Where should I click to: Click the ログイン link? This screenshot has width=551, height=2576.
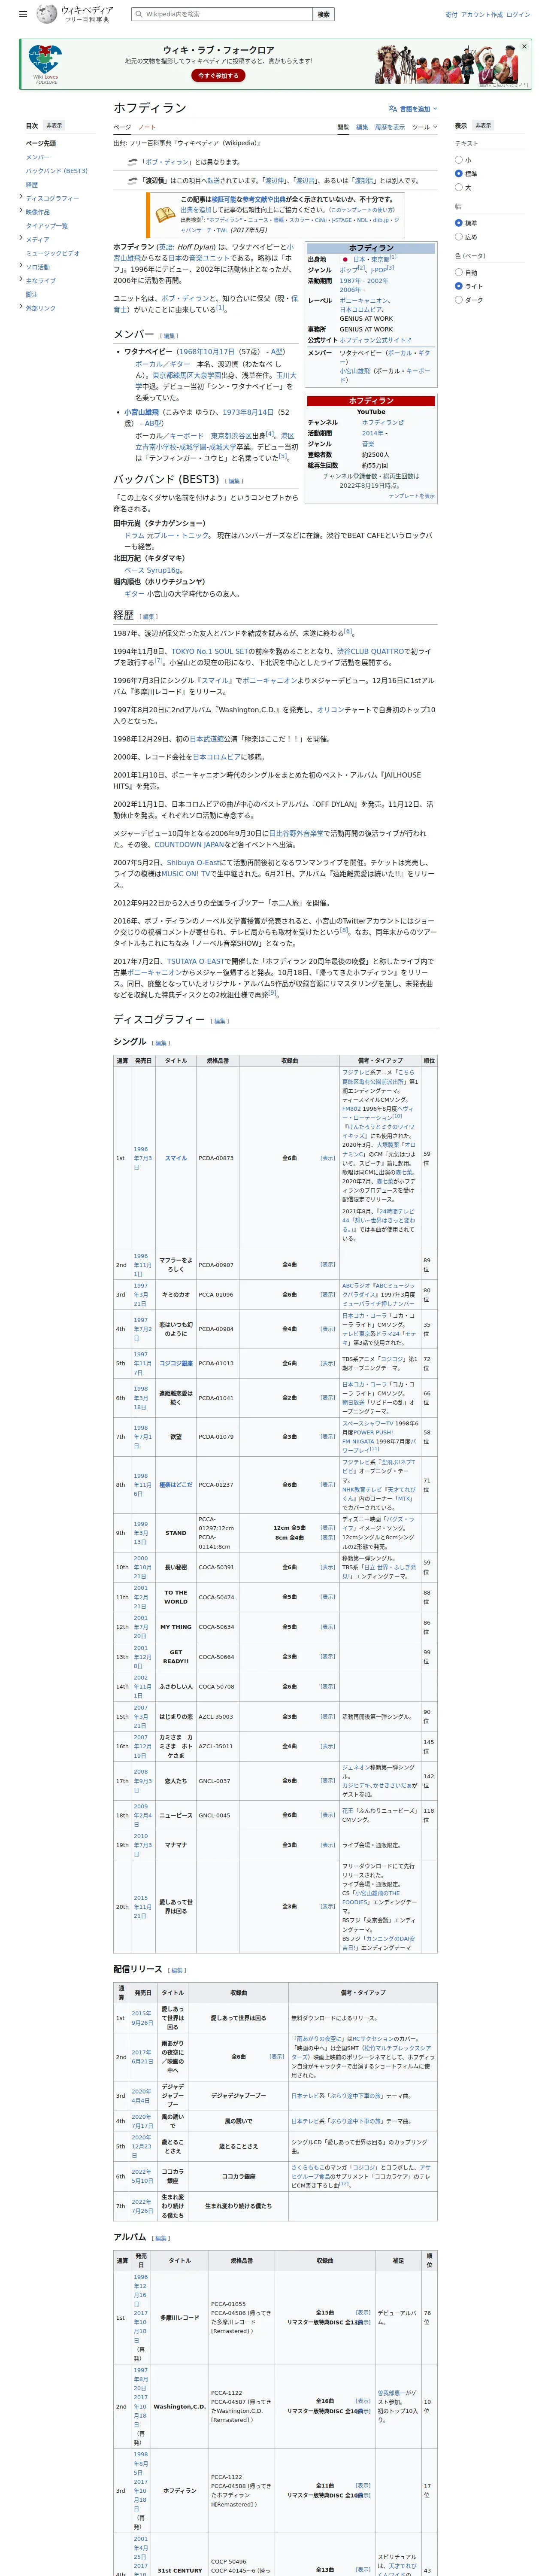pyautogui.click(x=518, y=15)
